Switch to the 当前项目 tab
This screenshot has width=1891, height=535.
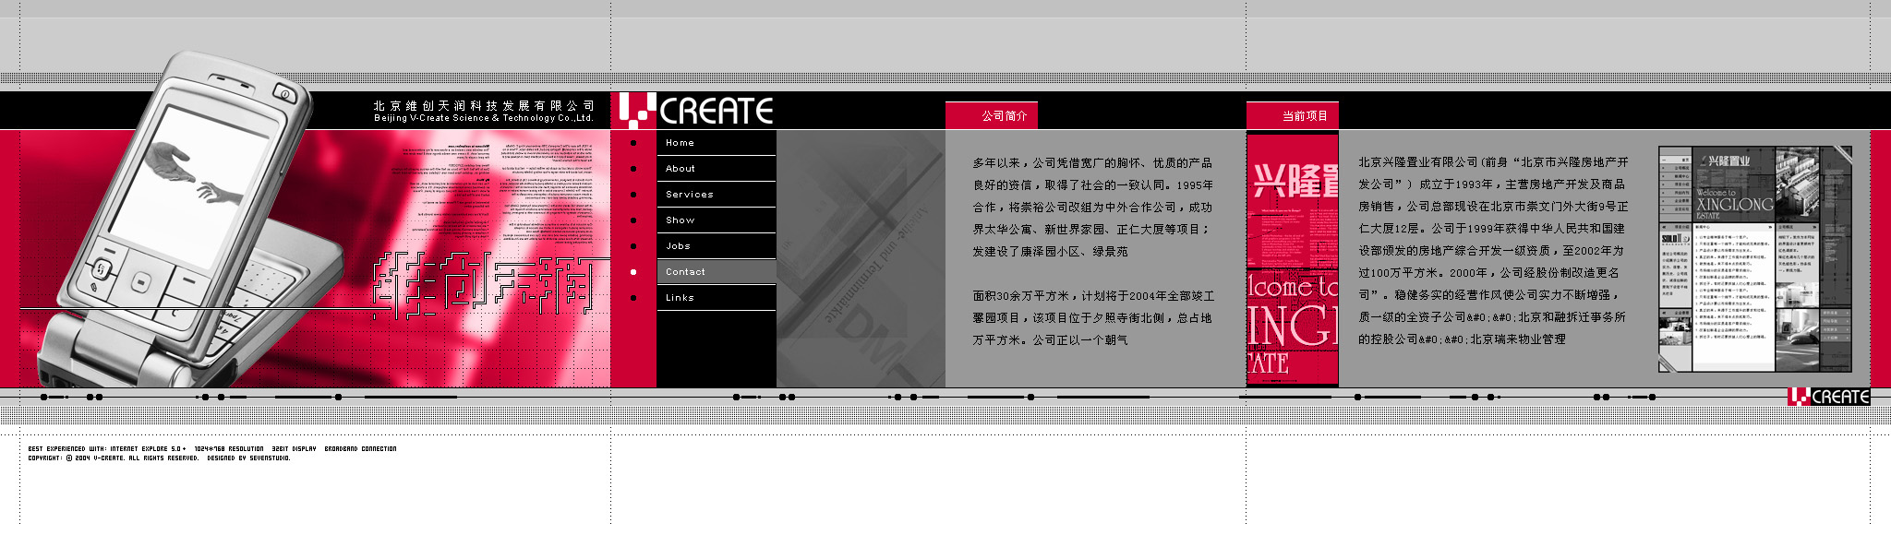[1292, 115]
